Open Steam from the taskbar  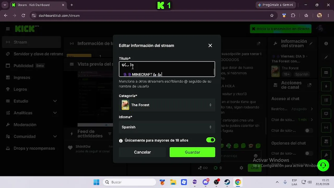pyautogui.click(x=227, y=182)
